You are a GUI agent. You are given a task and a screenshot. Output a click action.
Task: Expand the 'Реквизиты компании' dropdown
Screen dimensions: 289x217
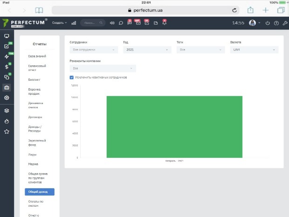point(103,69)
